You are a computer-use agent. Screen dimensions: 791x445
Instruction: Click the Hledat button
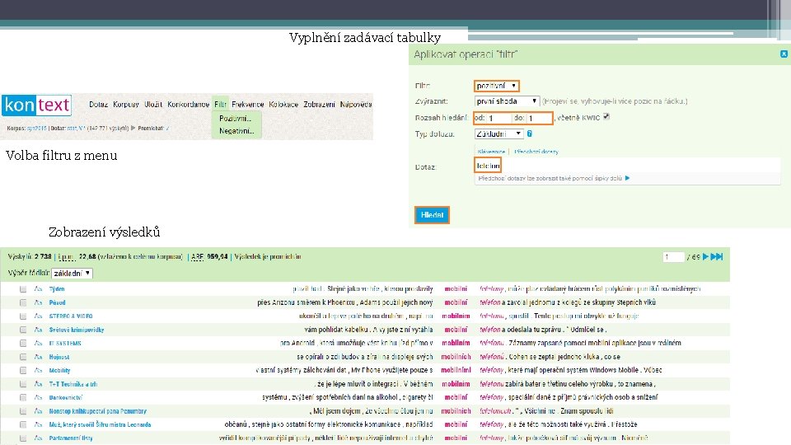tap(432, 215)
